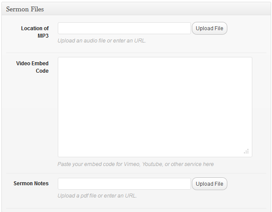Click the divider line above Sermon Notes

pyautogui.click(x=136, y=173)
